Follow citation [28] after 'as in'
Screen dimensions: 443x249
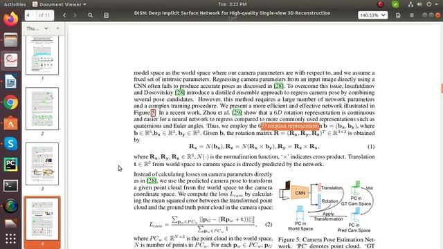152,181
